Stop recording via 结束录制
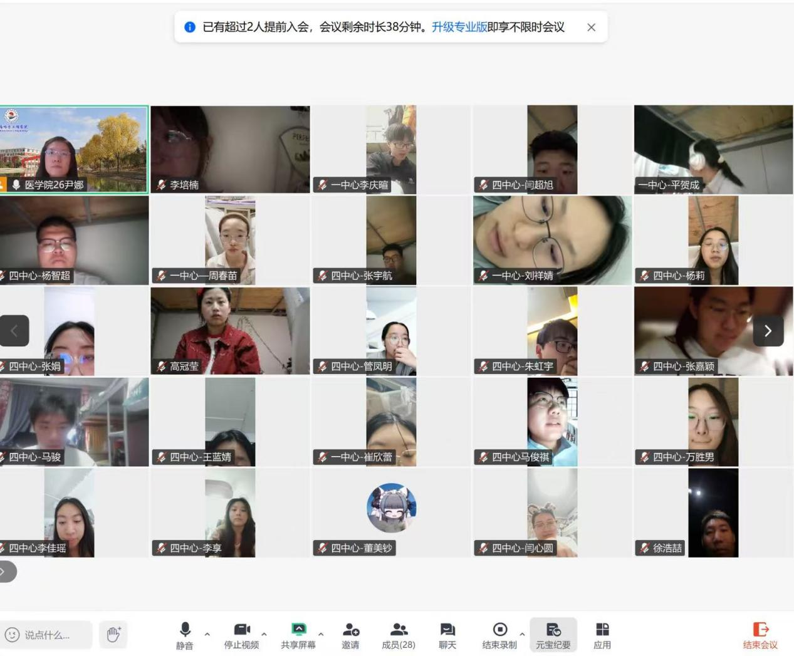Screen dimensions: 794x656 [499, 635]
